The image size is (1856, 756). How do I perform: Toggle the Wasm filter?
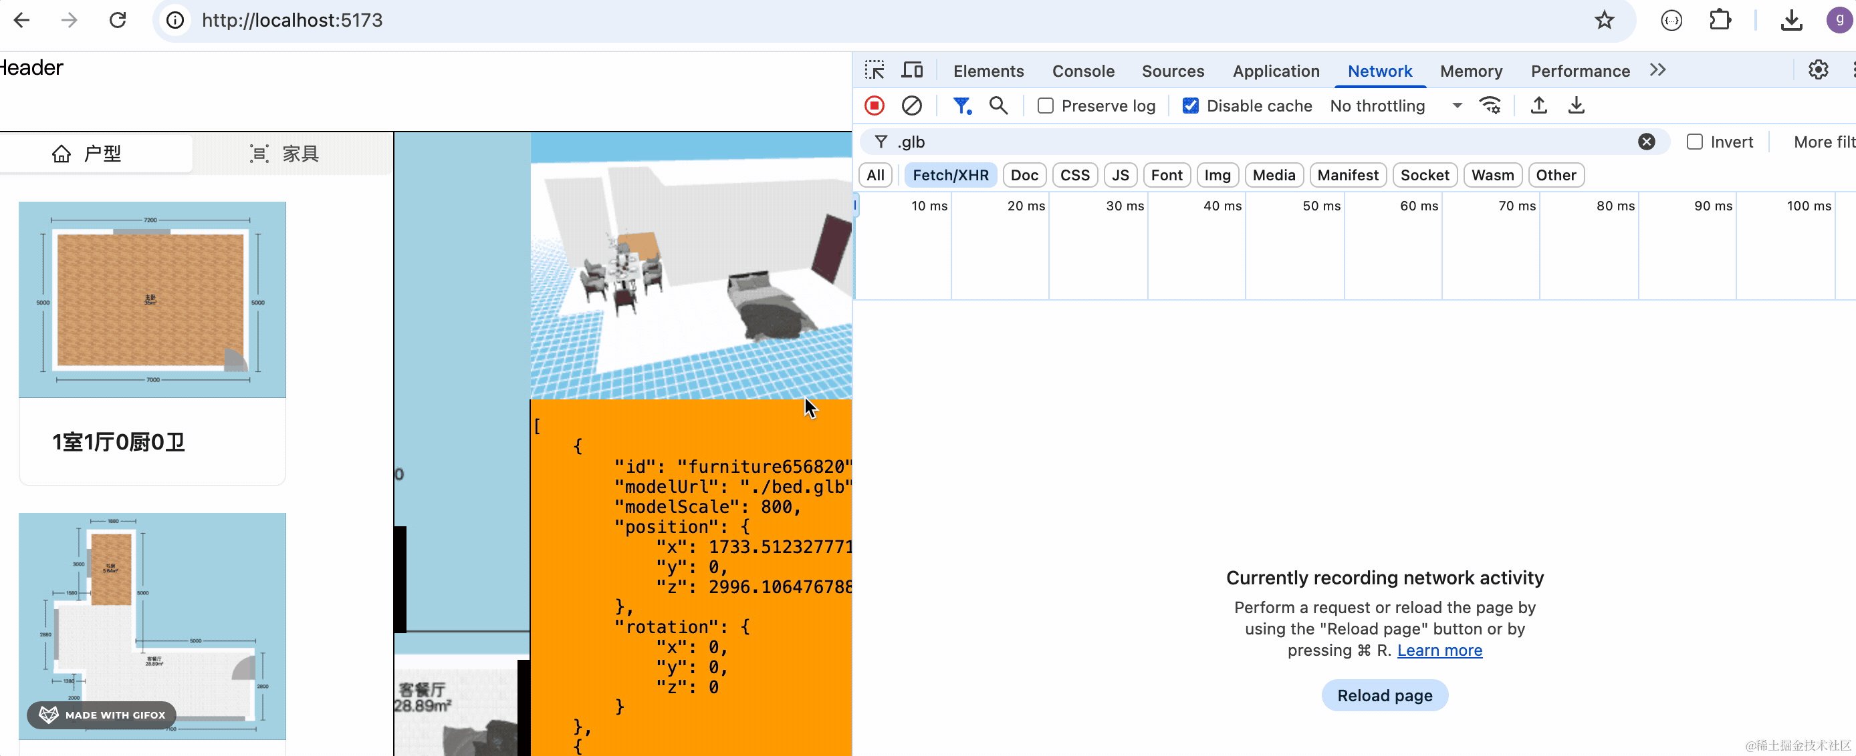click(x=1492, y=175)
